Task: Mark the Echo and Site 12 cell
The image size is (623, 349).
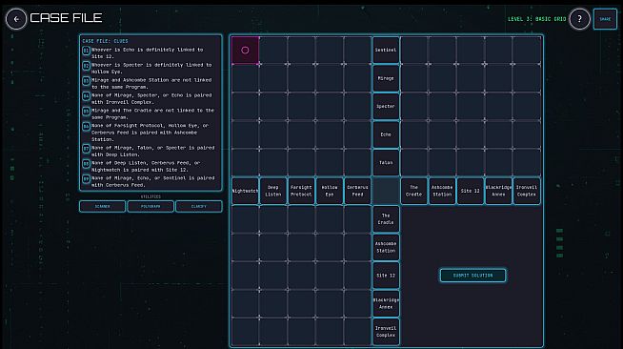Action: [471, 134]
